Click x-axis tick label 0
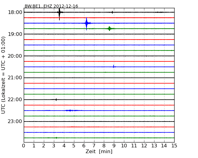 [x=24, y=146]
